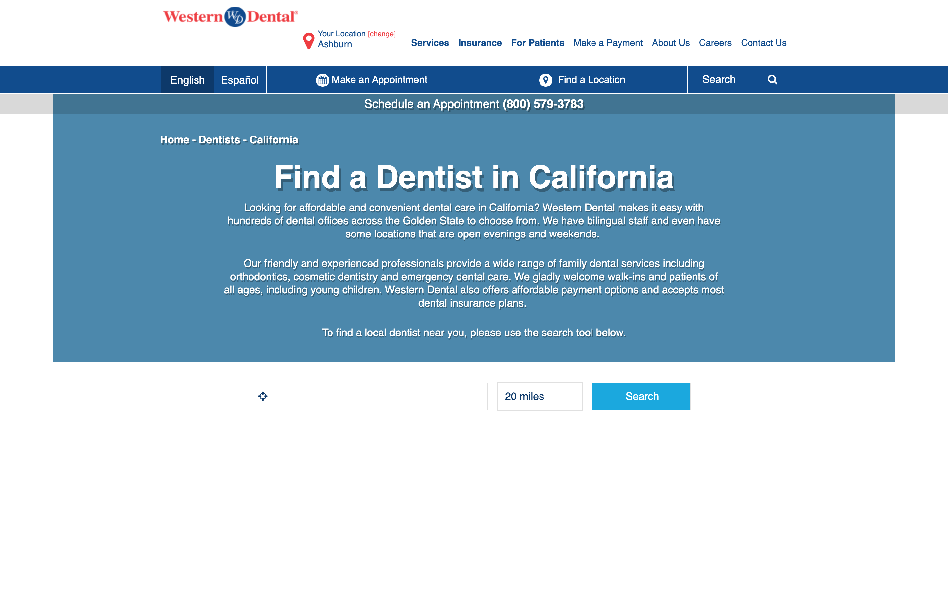Image resolution: width=948 pixels, height=592 pixels.
Task: Click the Western Dental logo
Action: pos(230,16)
